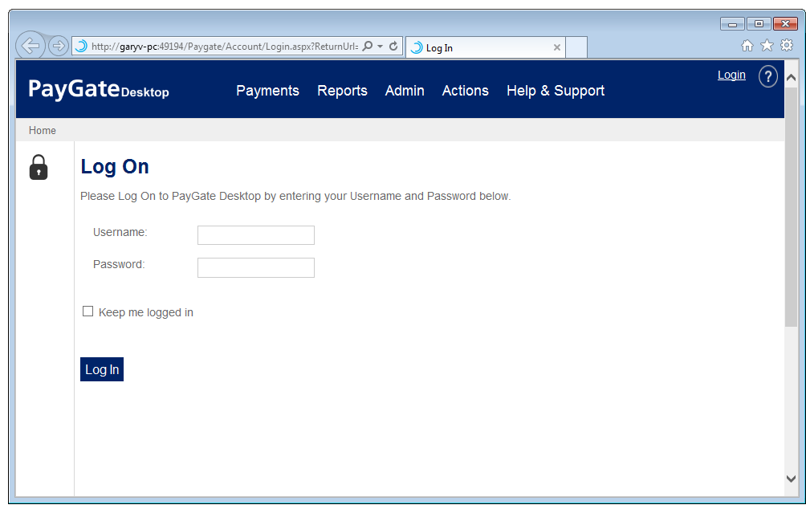
Task: Open the Help & Support menu
Action: (x=556, y=91)
